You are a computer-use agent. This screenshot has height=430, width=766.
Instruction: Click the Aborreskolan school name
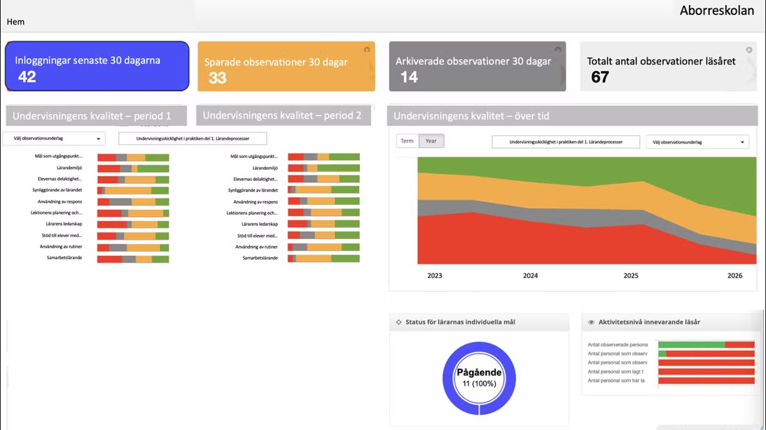click(x=717, y=11)
